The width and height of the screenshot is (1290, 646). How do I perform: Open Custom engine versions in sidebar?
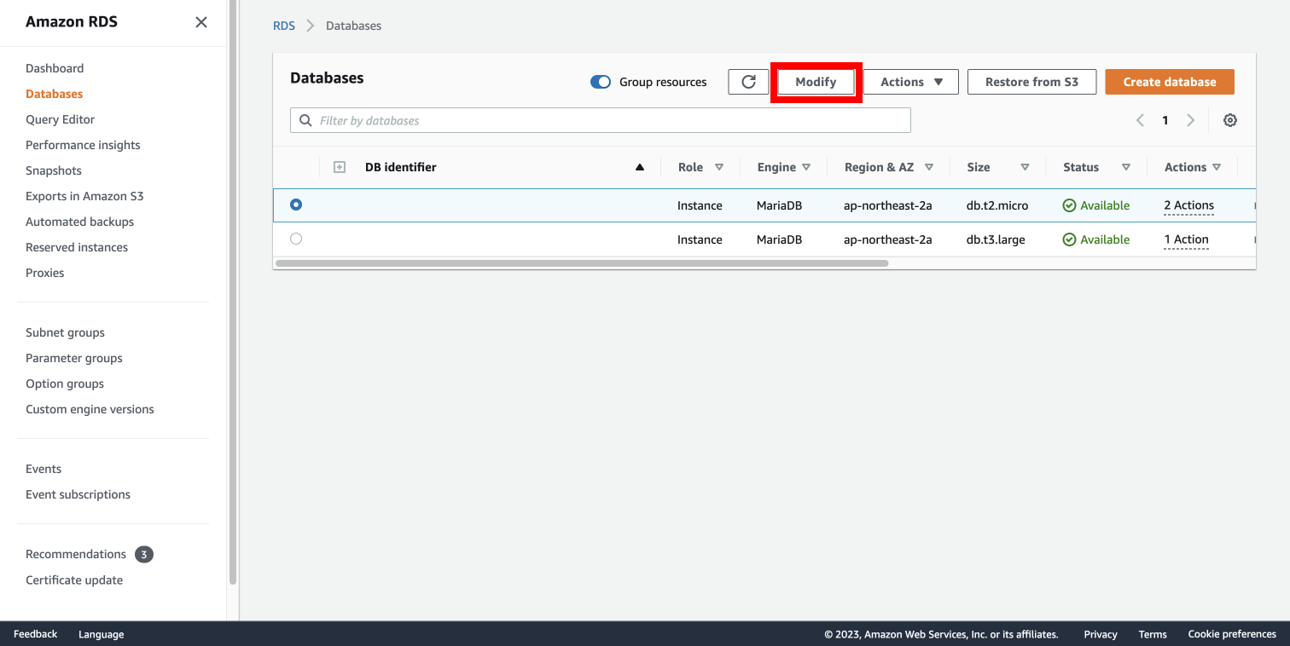[x=90, y=409]
